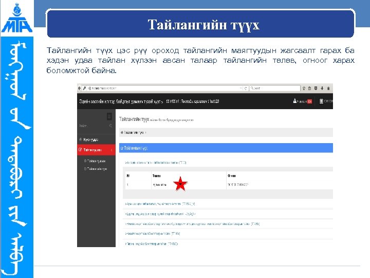Expand the second report row below the table
Image resolution: width=370 pixels, height=278 pixels.
[160, 214]
